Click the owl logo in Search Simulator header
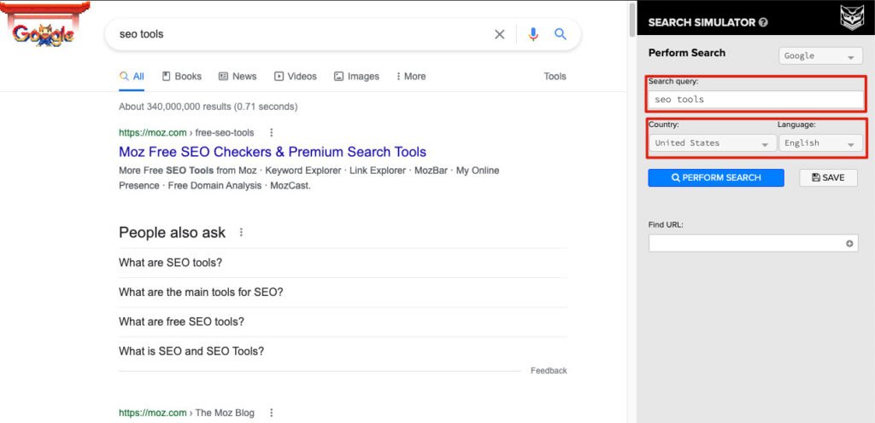The height and width of the screenshot is (423, 875). [x=851, y=18]
